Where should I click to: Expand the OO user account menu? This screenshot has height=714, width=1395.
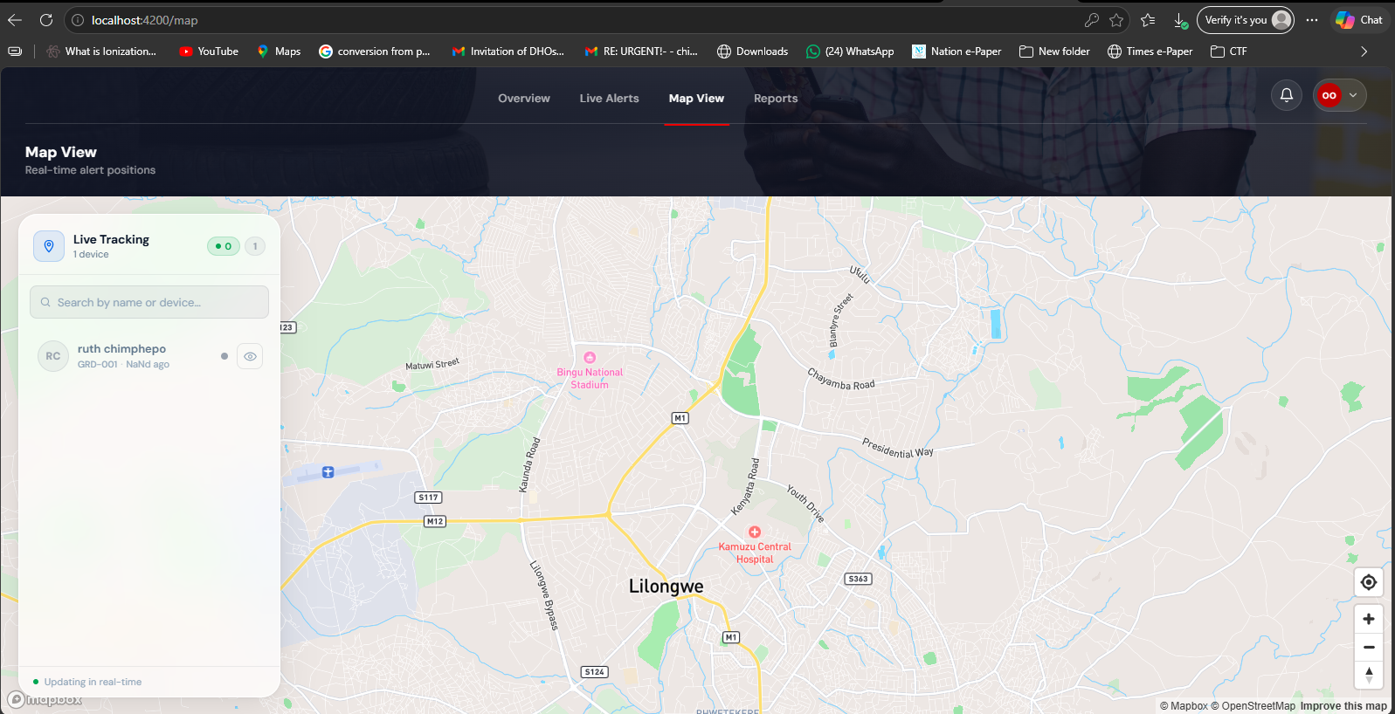coord(1340,95)
